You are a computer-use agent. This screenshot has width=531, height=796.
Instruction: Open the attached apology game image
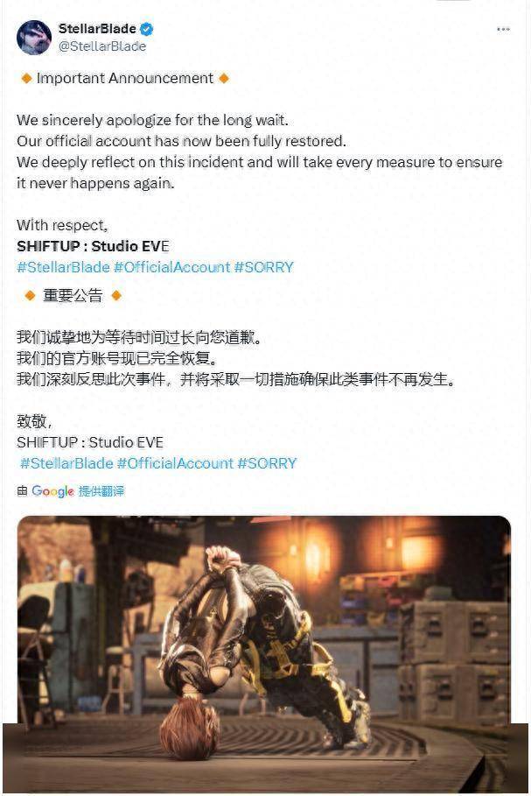(264, 653)
